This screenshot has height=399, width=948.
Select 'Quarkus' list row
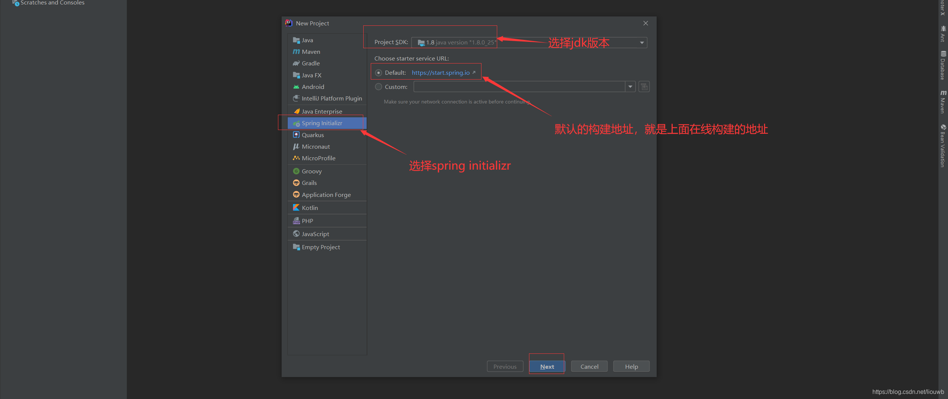pos(327,135)
